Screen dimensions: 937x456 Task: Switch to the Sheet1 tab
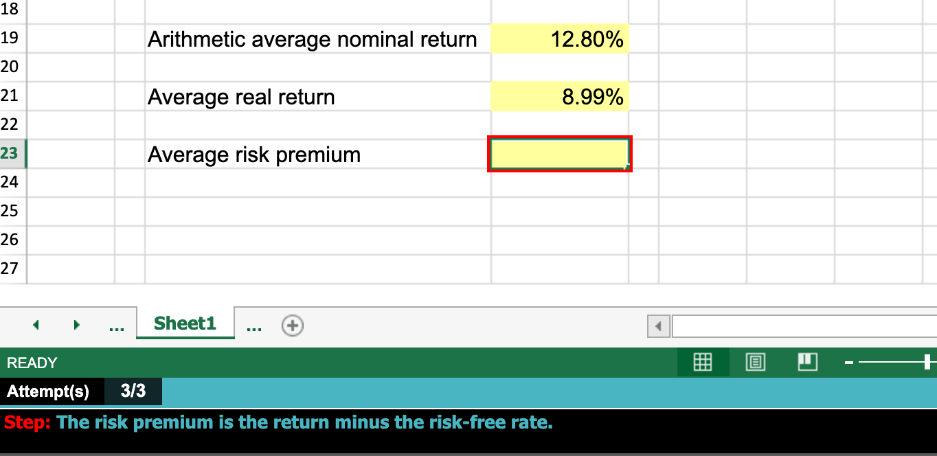click(x=185, y=323)
